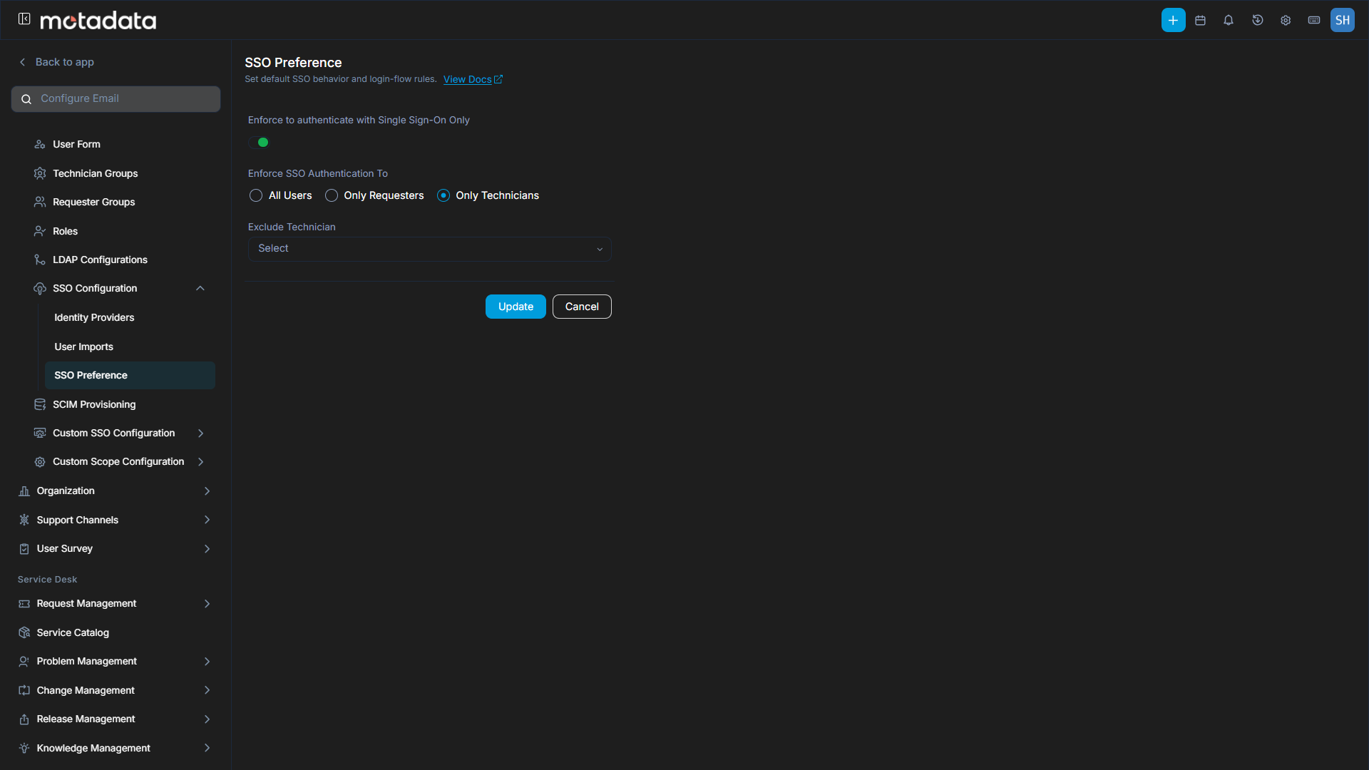This screenshot has width=1369, height=770.
Task: Open keyboard shortcuts icon
Action: tap(1314, 20)
